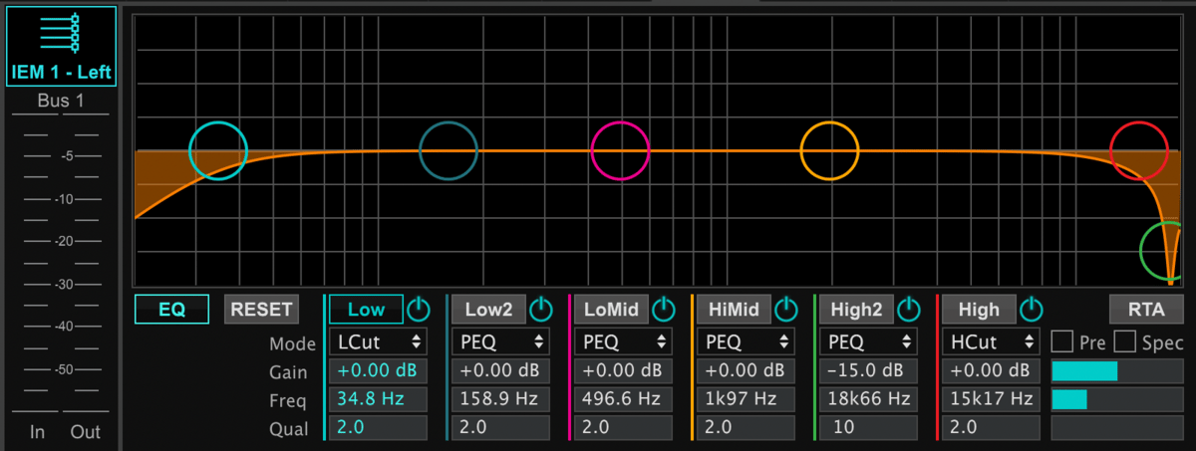This screenshot has height=451, width=1196.
Task: Enable the Spec checkbox
Action: coord(1125,342)
